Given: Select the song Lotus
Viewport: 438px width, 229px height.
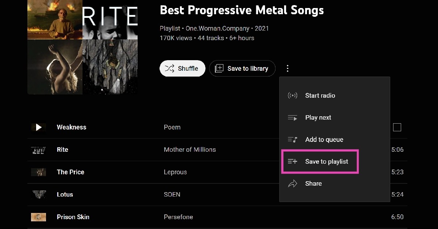Looking at the screenshot, I should pos(65,194).
